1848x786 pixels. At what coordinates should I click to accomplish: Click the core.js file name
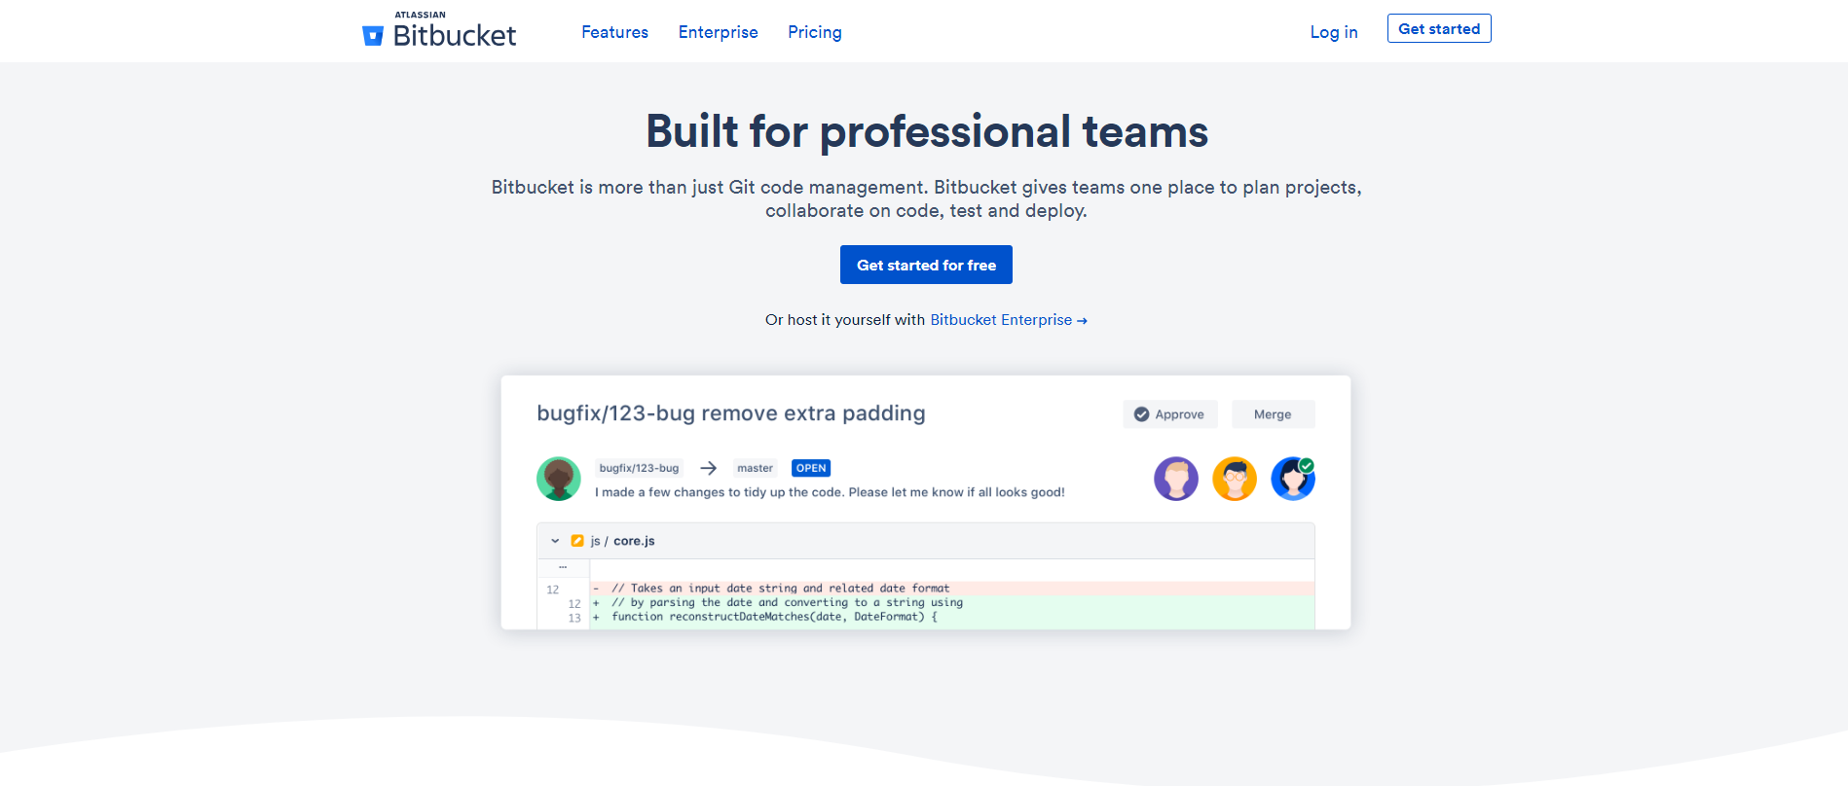634,541
